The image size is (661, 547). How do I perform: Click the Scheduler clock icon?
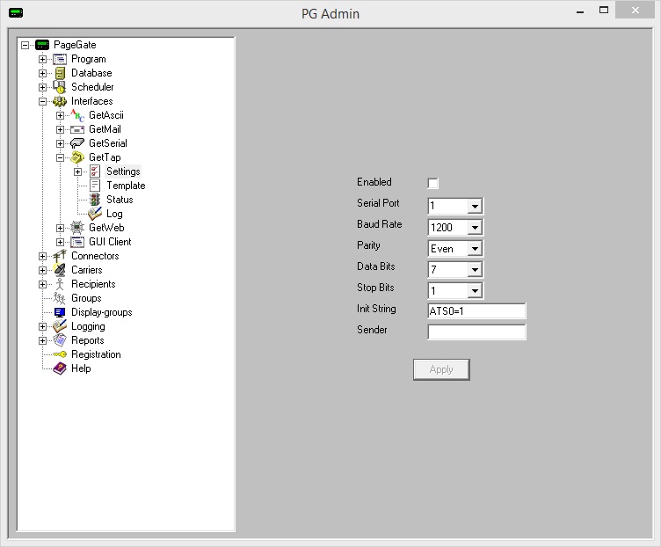pyautogui.click(x=60, y=87)
